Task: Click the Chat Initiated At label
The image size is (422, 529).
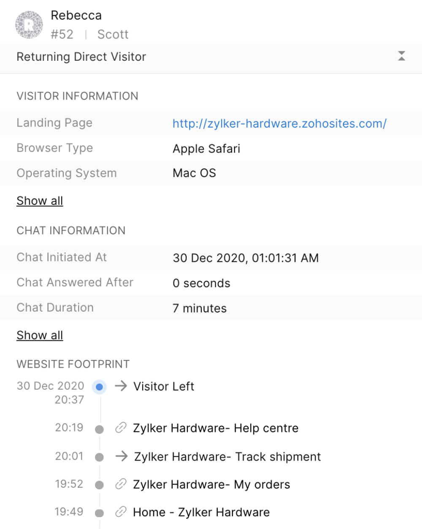Action: click(62, 257)
